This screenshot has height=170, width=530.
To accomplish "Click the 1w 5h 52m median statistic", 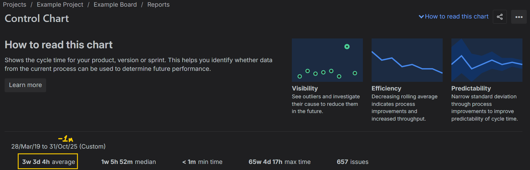I will tap(129, 162).
